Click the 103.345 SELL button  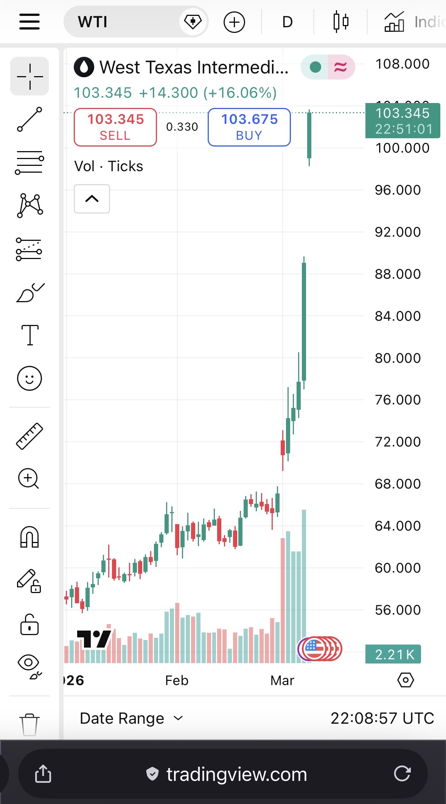(x=115, y=127)
